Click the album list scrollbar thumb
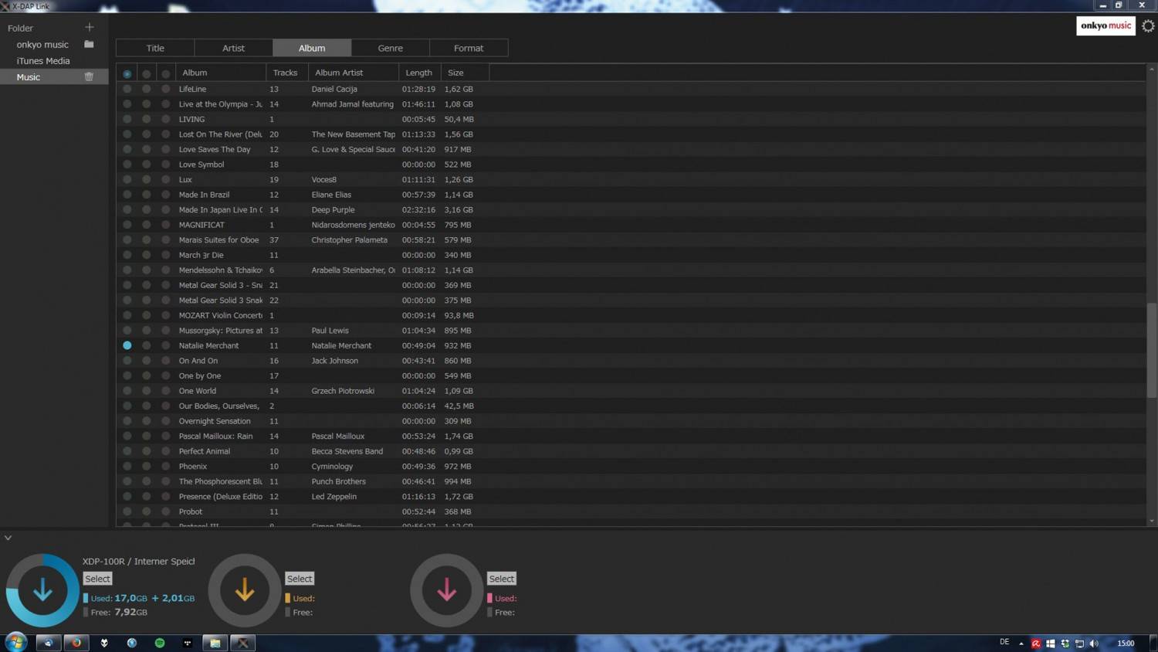 click(x=1151, y=351)
